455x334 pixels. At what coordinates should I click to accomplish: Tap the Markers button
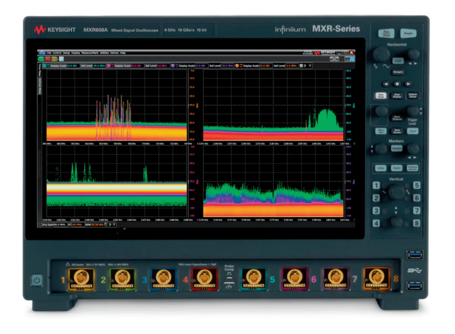397,149
